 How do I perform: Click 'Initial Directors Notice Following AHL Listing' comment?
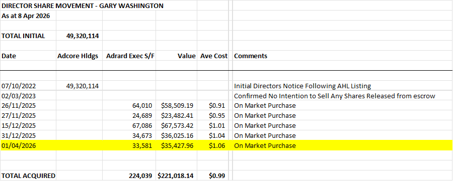[x=303, y=86]
